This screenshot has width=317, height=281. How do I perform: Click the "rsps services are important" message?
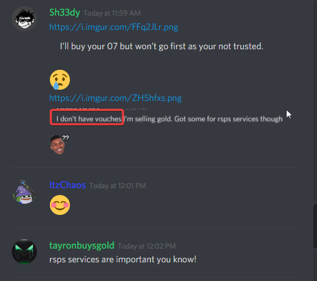123,259
